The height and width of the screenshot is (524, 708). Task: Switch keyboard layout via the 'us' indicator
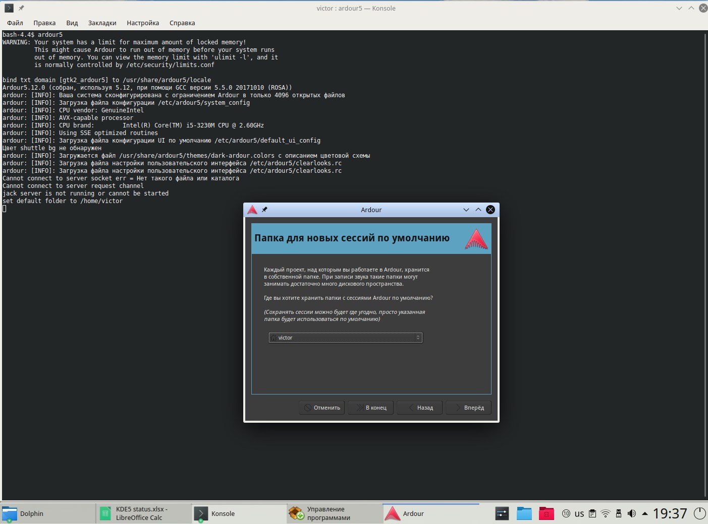coord(579,513)
